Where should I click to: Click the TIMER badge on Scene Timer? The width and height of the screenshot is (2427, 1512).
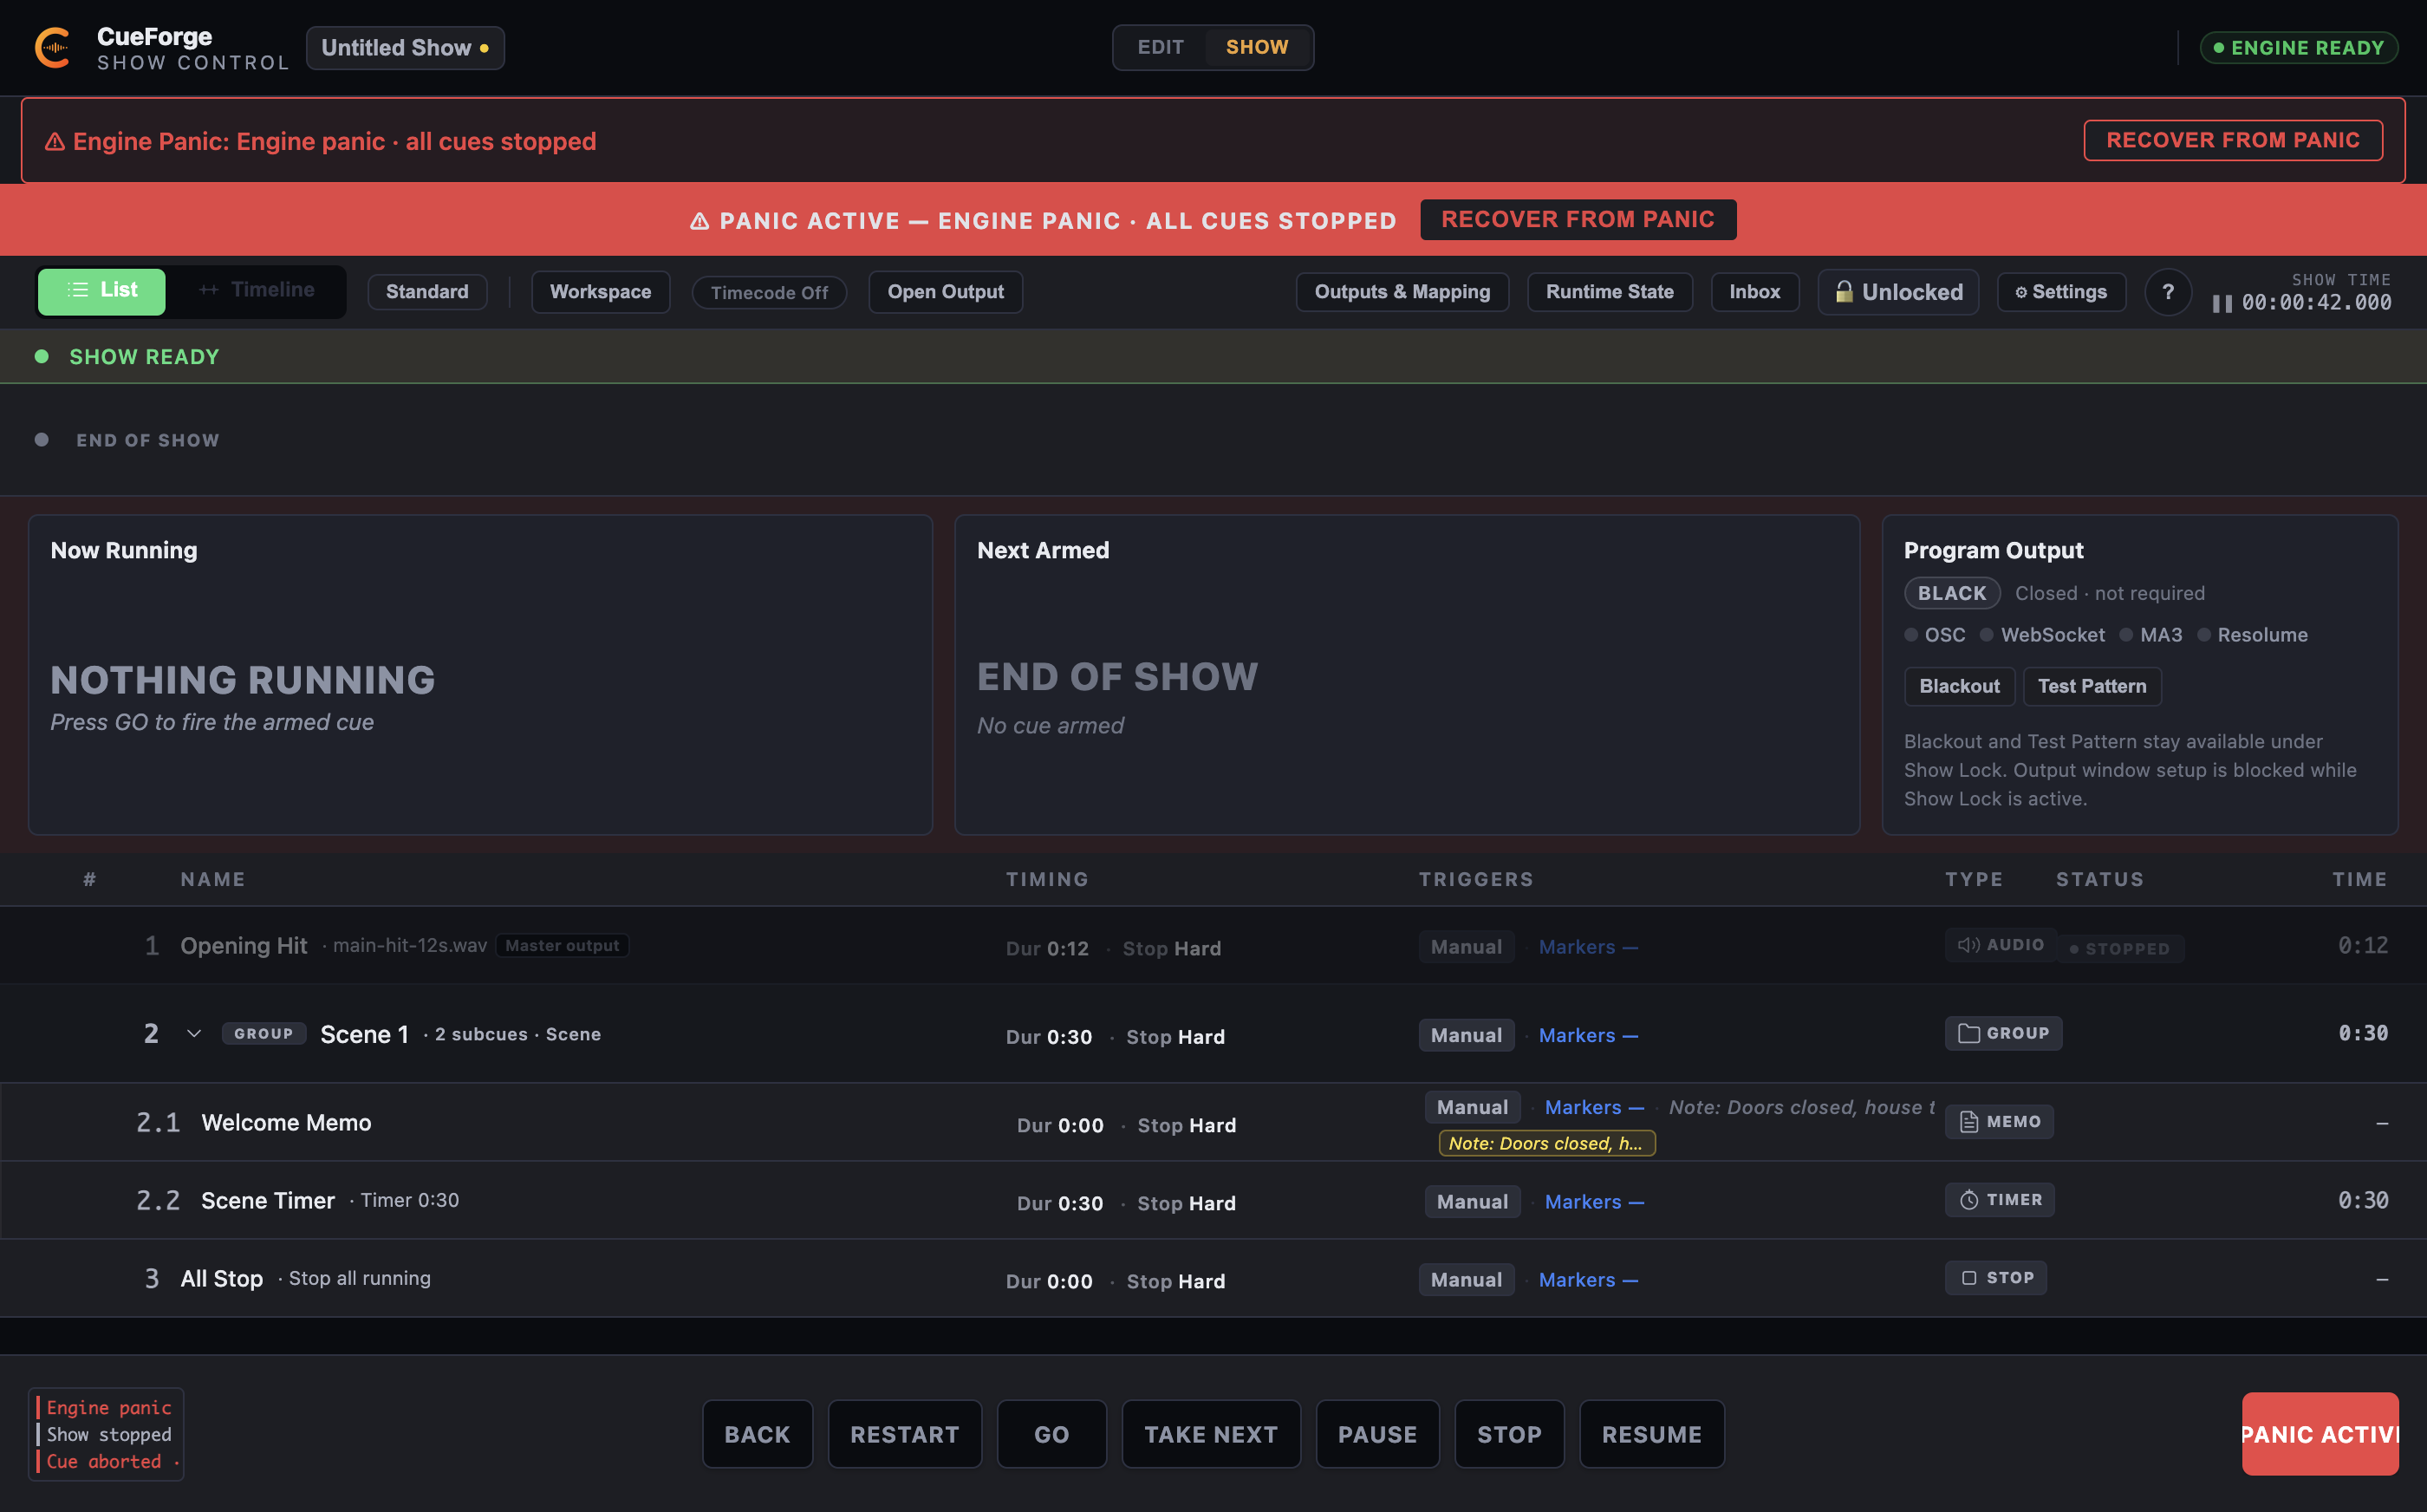(1999, 1199)
